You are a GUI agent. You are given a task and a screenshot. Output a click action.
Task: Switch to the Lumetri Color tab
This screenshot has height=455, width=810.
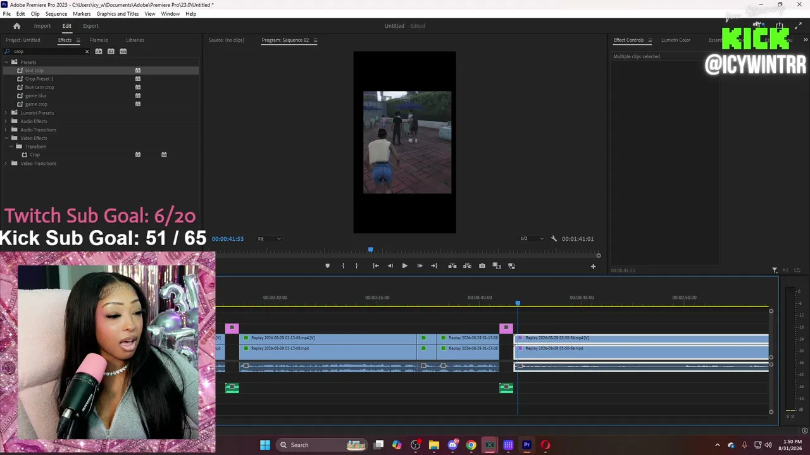tap(676, 40)
